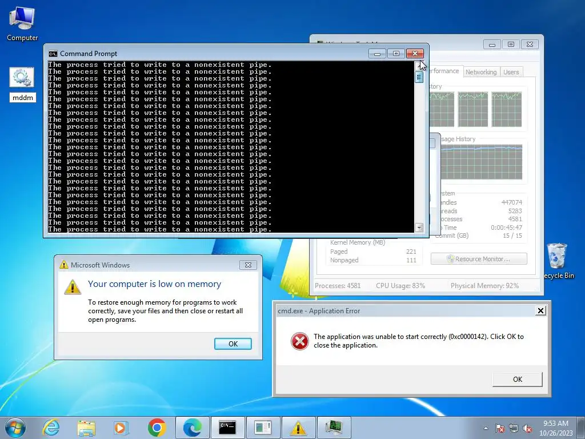Open the Computer desktop icon

[x=22, y=24]
